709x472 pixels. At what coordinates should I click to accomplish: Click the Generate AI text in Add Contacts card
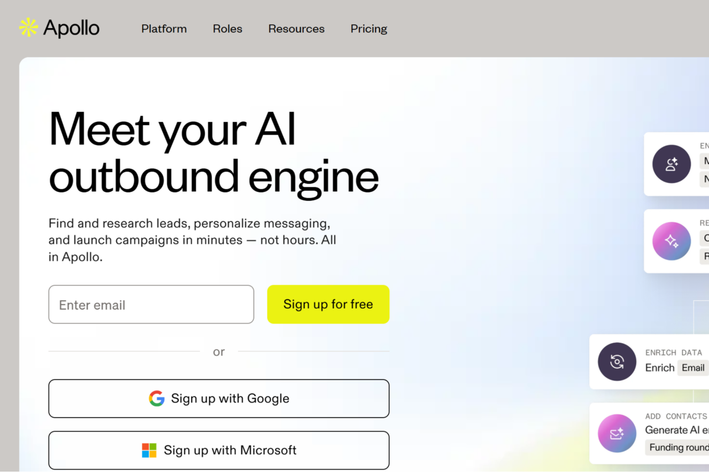[x=672, y=430]
